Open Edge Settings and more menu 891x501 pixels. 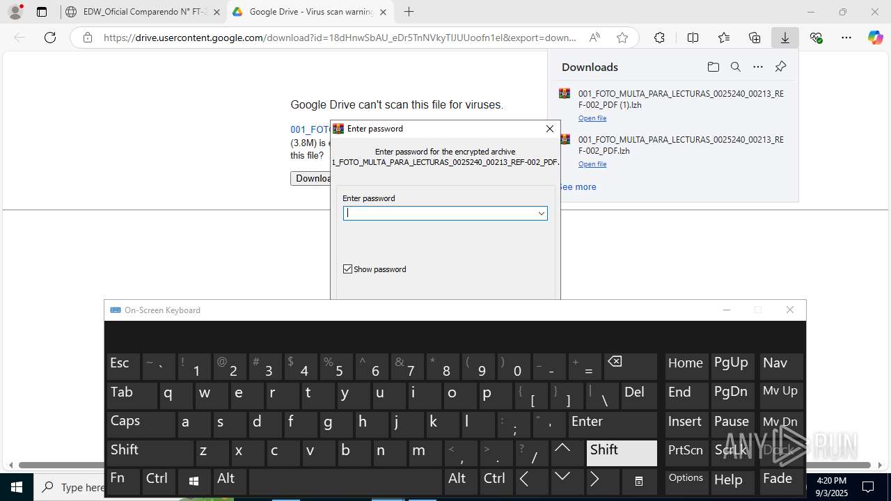[x=846, y=38]
